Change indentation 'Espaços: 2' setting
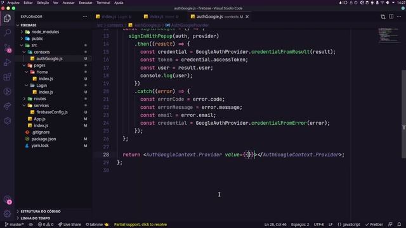Viewport: 406px width, 228px height. [x=300, y=224]
